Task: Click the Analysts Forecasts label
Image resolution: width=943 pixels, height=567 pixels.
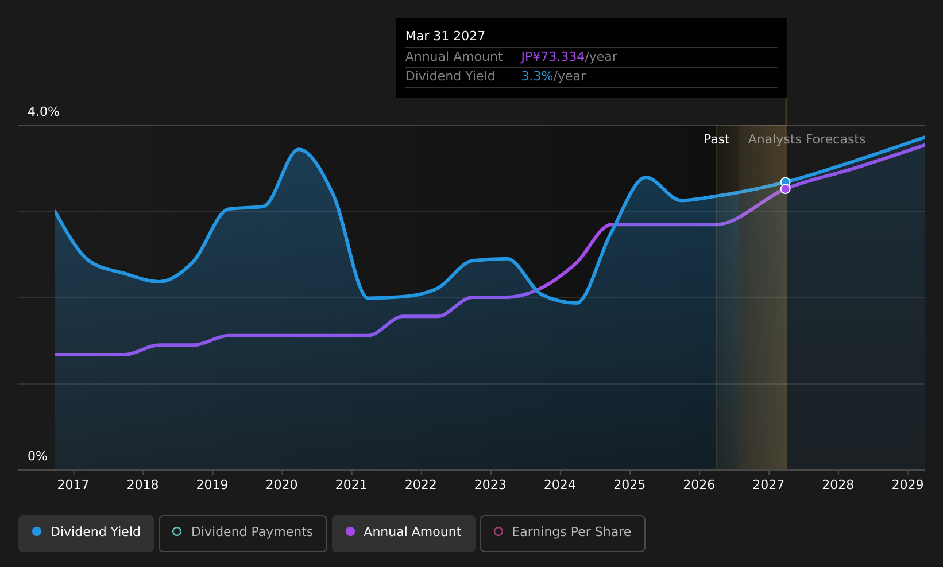Action: (806, 139)
